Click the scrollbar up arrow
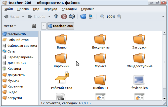The height and width of the screenshot is (107, 168). tap(164, 33)
